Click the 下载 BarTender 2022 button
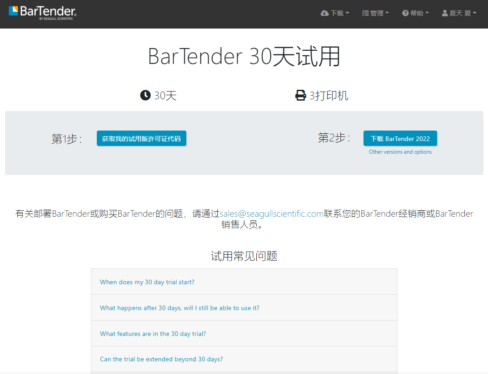Image resolution: width=488 pixels, height=374 pixels. click(400, 138)
